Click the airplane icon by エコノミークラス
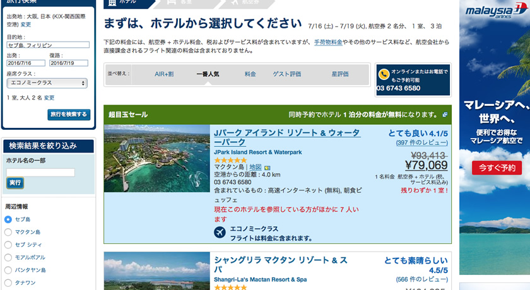530x290 pixels. [220, 233]
